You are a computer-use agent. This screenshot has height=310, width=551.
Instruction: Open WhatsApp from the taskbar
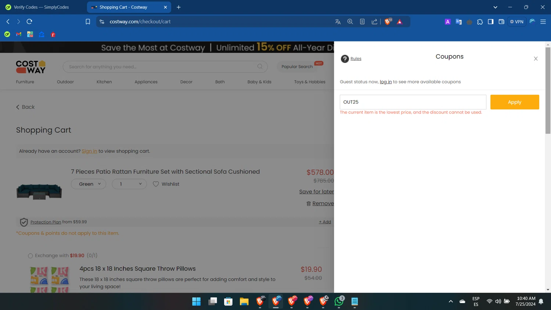[x=339, y=302]
